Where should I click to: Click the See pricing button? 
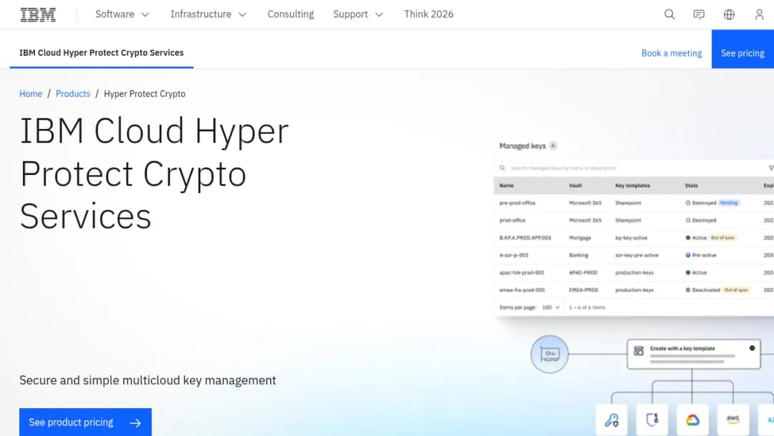point(742,49)
